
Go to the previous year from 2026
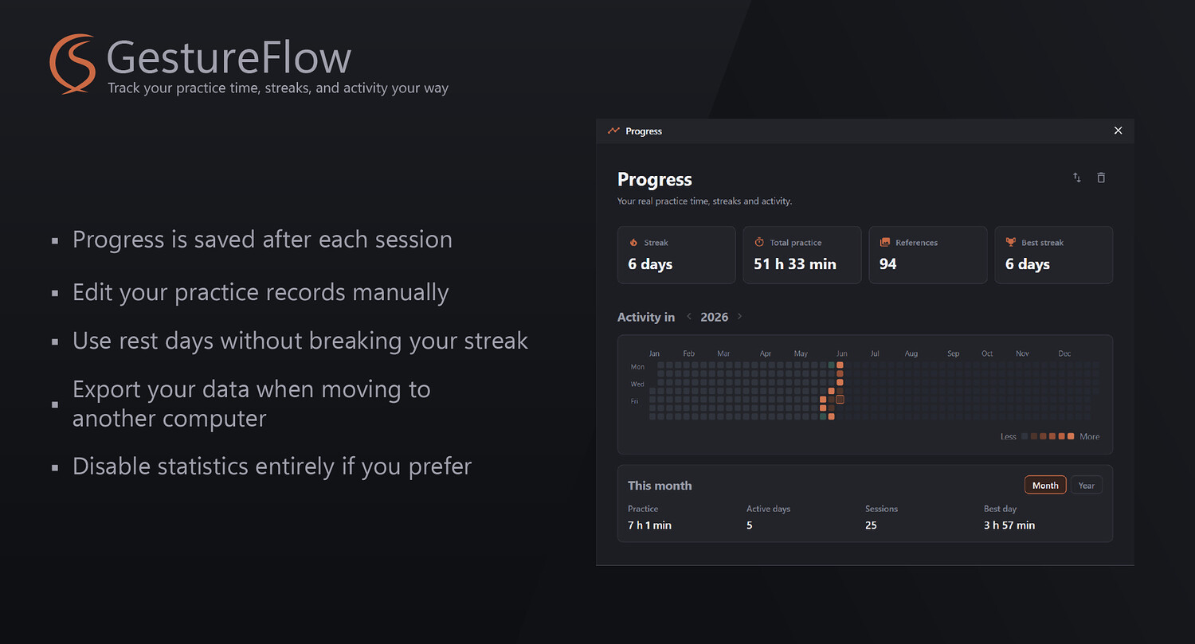(x=689, y=317)
